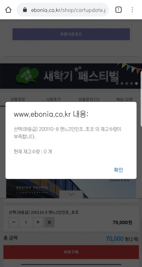Open the tab switcher showing 1 tab

[x=118, y=10]
